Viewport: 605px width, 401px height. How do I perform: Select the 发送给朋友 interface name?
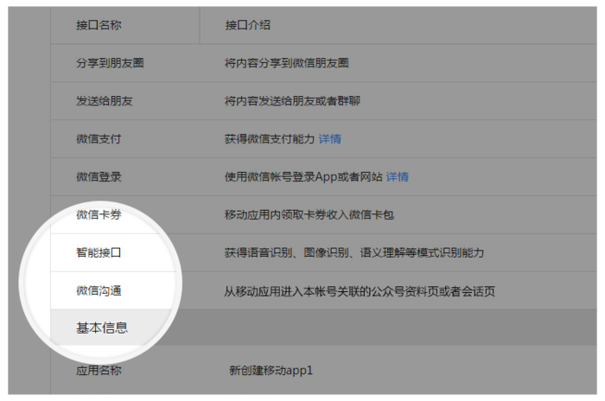(105, 101)
